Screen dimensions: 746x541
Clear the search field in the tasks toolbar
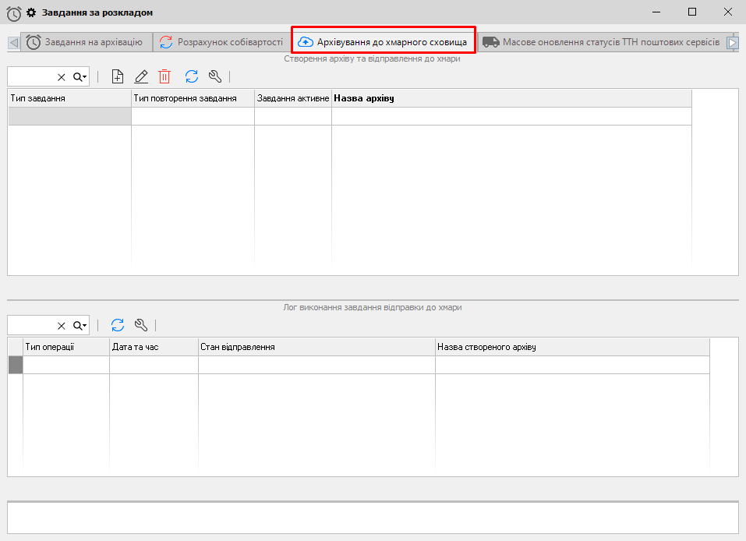point(62,76)
